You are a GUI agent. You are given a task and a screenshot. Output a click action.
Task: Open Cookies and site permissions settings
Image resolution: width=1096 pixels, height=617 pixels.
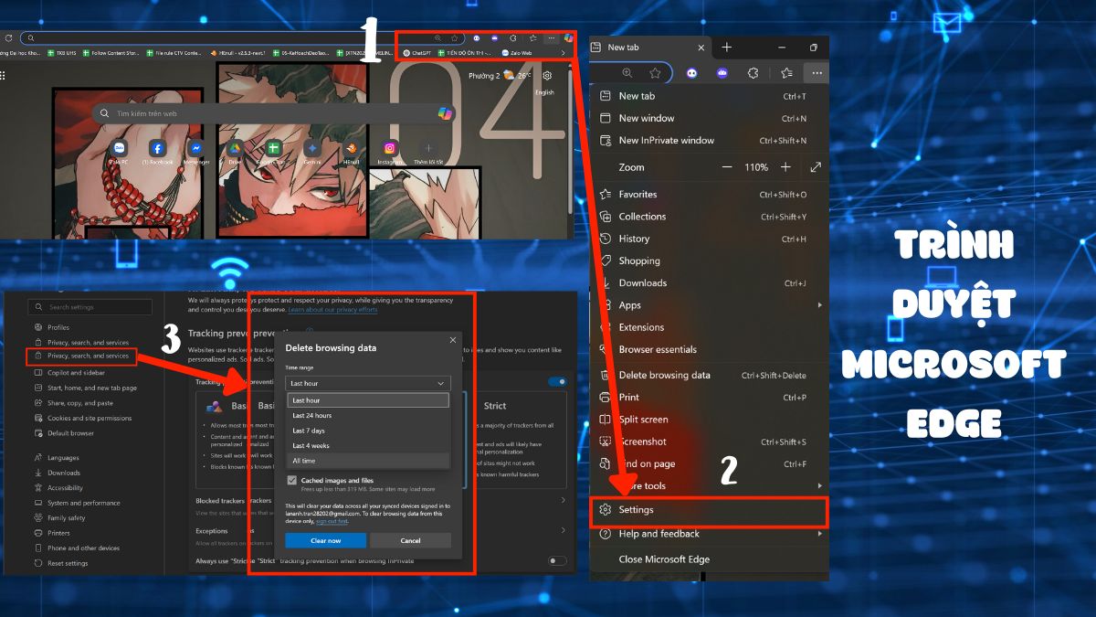coord(90,418)
